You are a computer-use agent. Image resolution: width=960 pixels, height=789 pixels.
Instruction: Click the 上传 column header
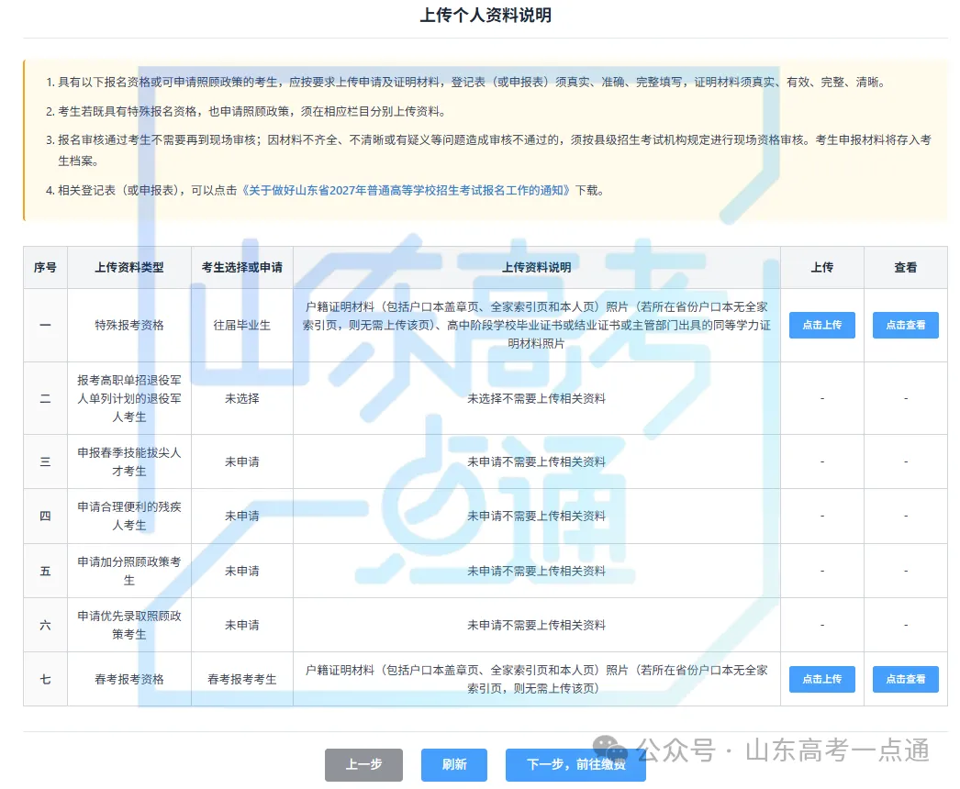(821, 268)
